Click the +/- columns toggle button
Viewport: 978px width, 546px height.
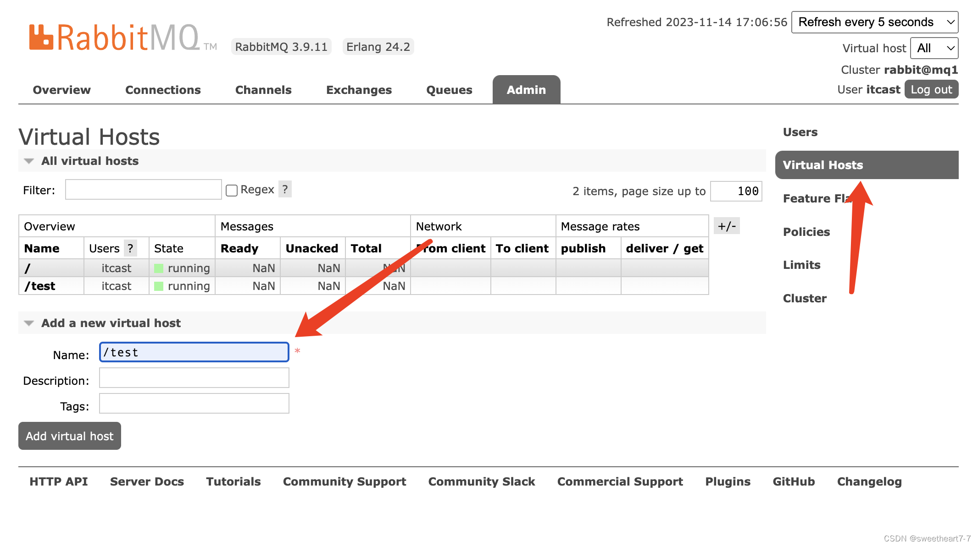click(726, 225)
